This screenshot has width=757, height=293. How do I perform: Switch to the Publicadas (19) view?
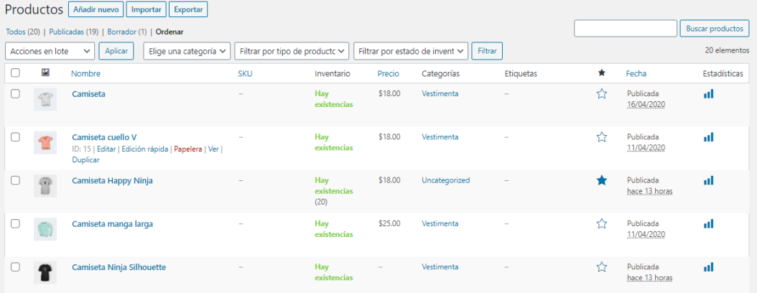(x=73, y=32)
